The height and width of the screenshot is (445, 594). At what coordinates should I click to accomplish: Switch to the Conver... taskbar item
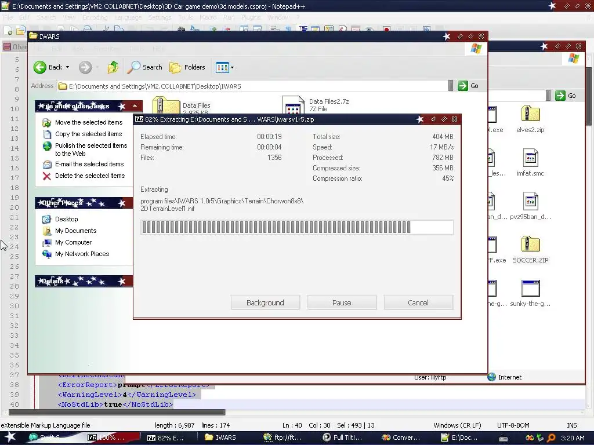coord(401,437)
